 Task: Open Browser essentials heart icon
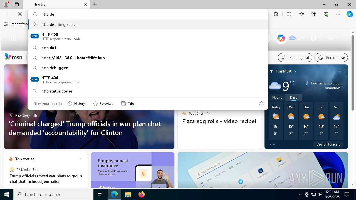[326, 14]
